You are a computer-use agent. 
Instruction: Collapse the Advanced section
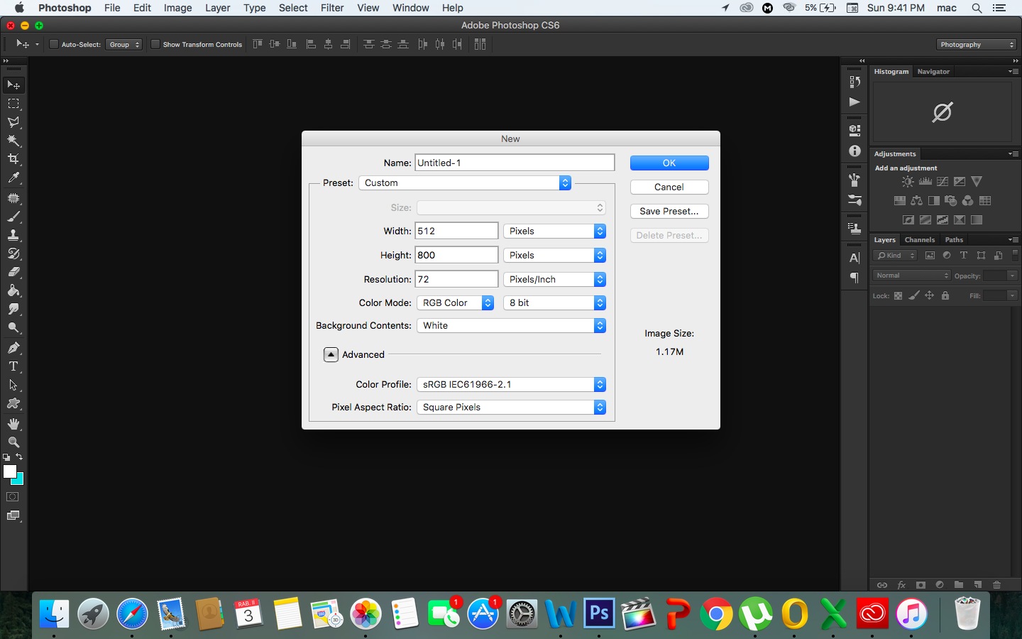tap(331, 354)
